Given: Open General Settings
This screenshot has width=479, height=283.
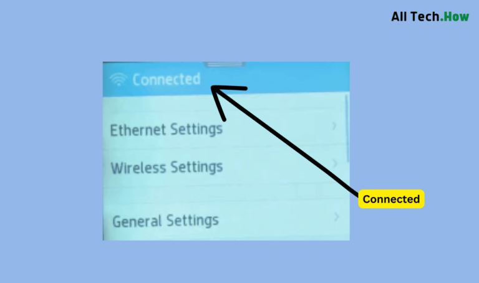Looking at the screenshot, I should tap(225, 221).
